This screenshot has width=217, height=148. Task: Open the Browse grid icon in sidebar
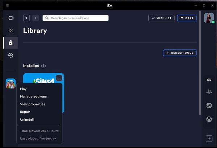coord(10,31)
